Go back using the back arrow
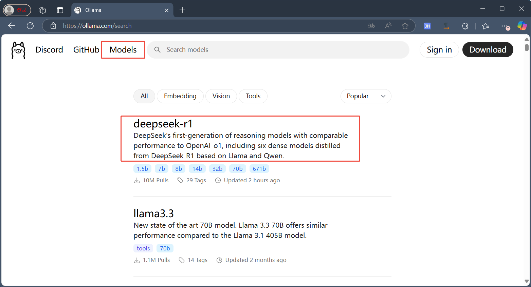This screenshot has width=531, height=287. (12, 26)
